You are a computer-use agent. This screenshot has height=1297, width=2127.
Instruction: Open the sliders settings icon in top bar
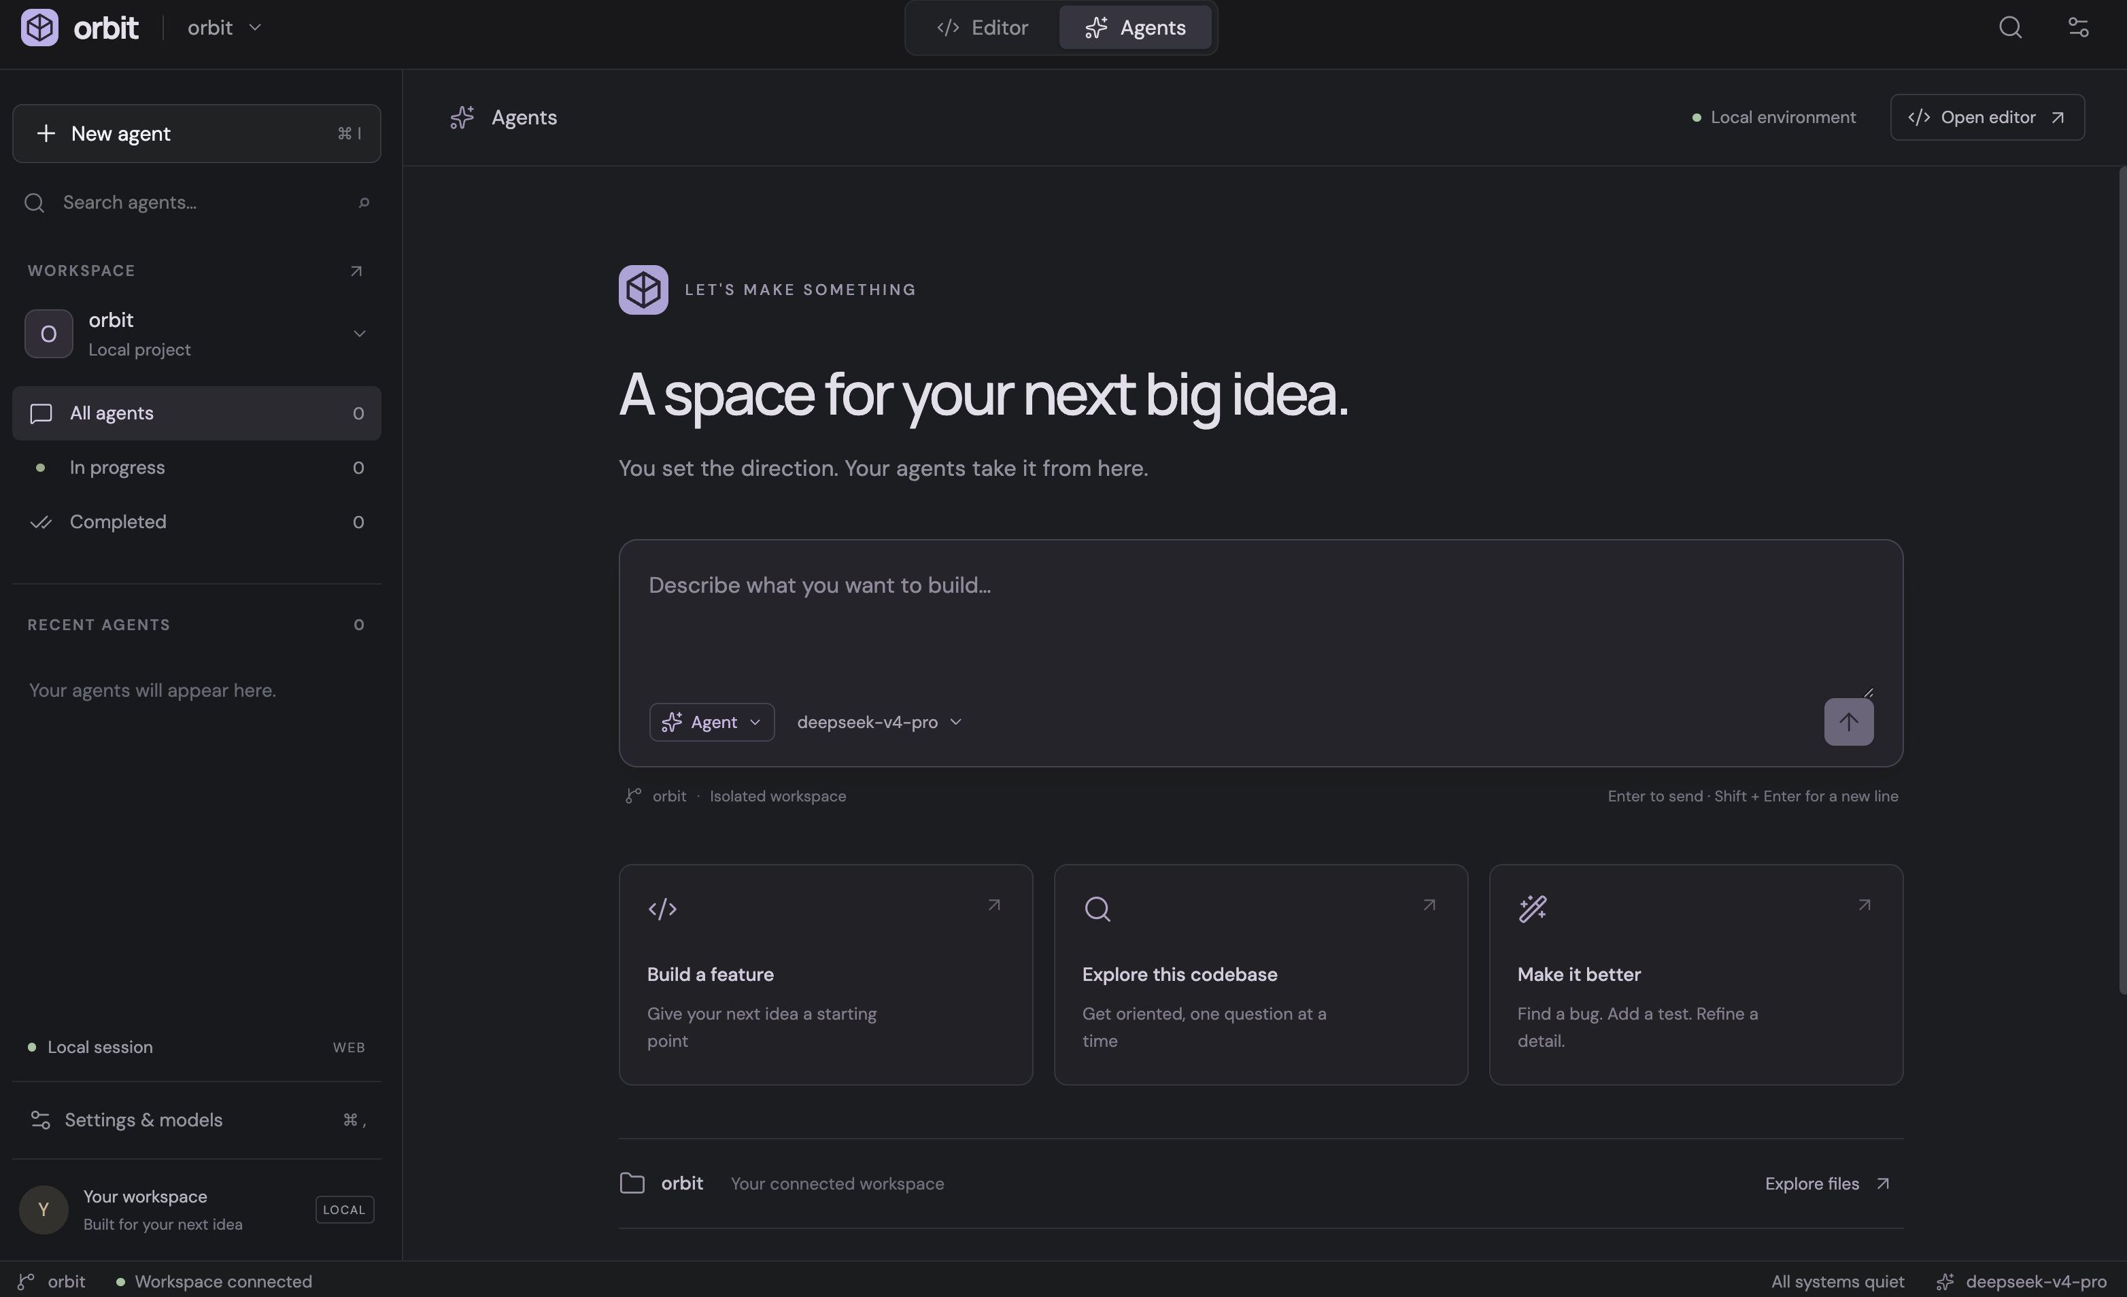[x=2079, y=28]
